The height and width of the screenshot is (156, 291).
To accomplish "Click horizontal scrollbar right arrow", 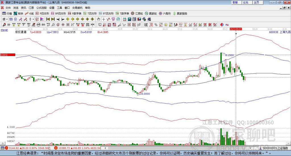I will point(250,148).
